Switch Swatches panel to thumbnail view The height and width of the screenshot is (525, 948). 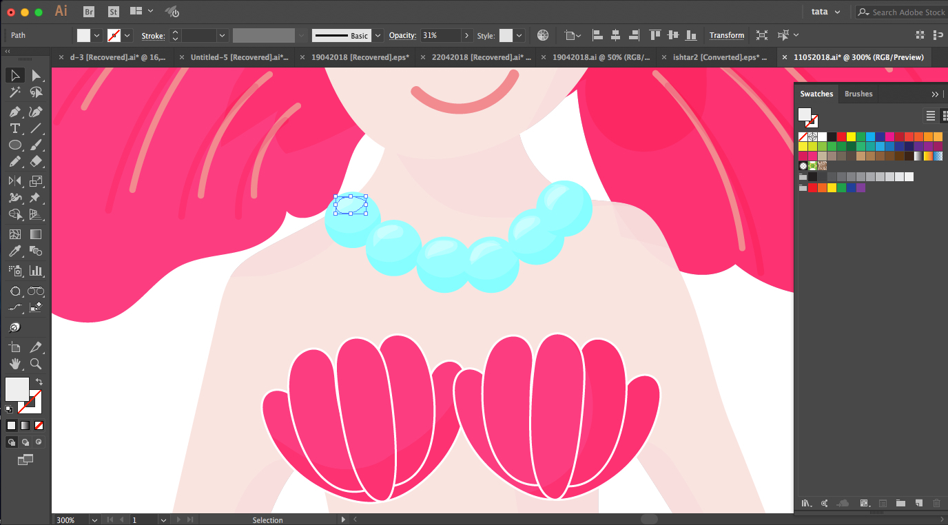point(945,116)
